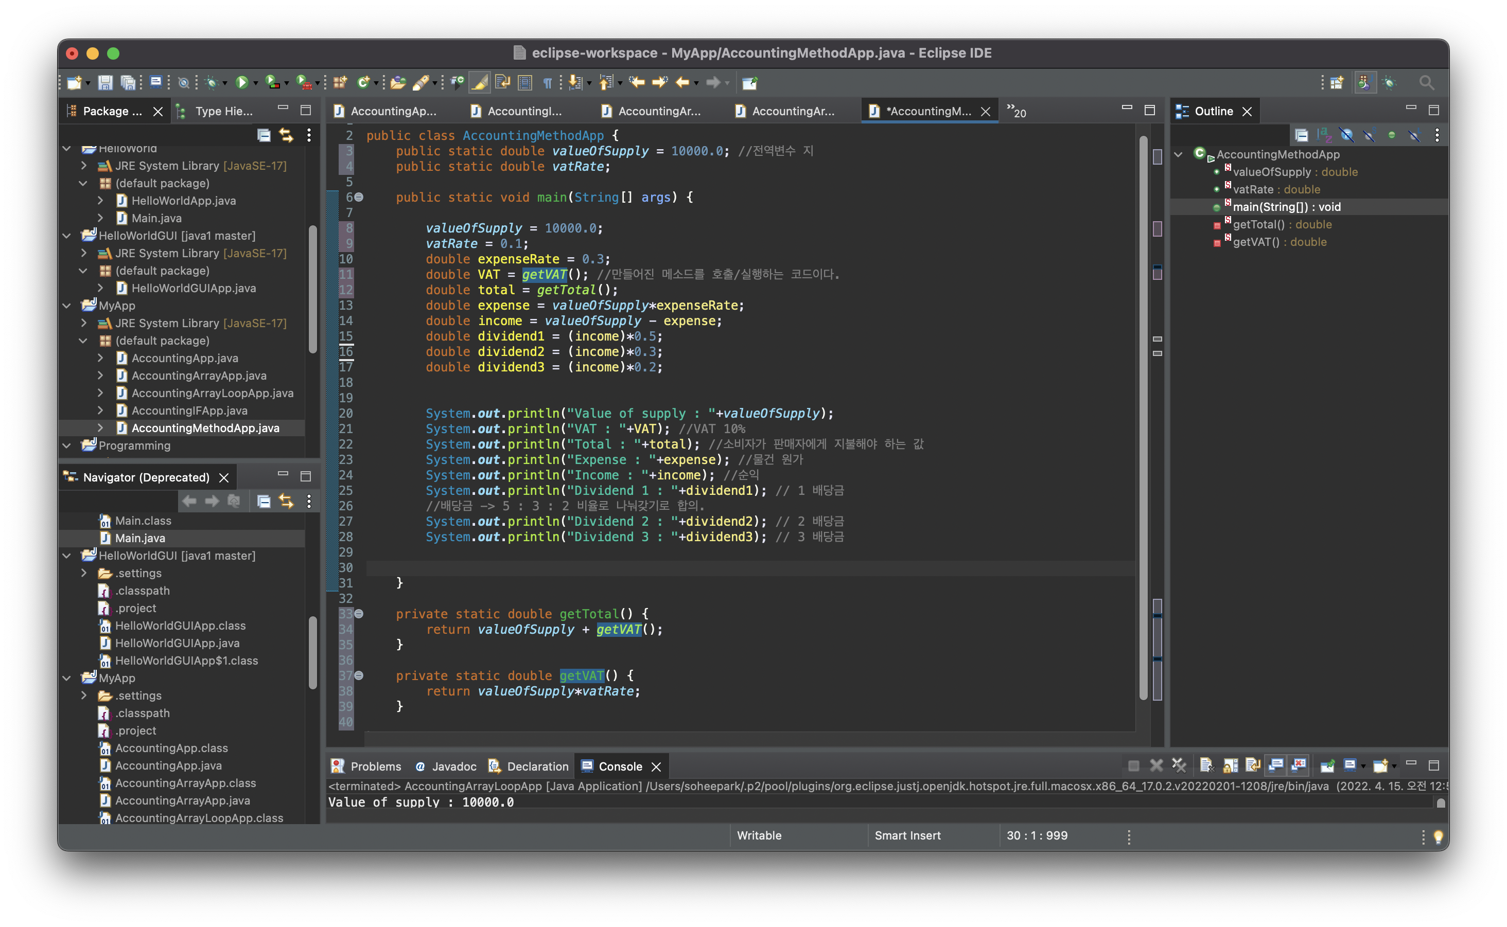The width and height of the screenshot is (1507, 927).
Task: Switch to the Problems tab
Action: 367,766
